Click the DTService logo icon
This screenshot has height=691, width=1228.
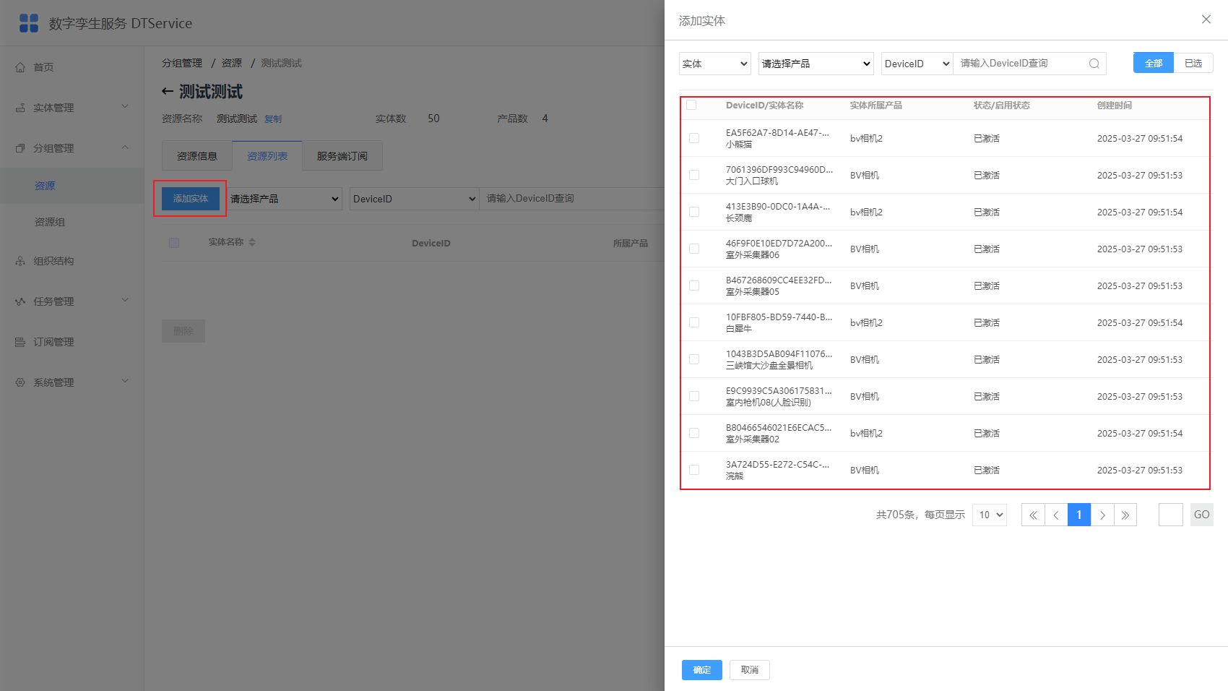tap(29, 23)
